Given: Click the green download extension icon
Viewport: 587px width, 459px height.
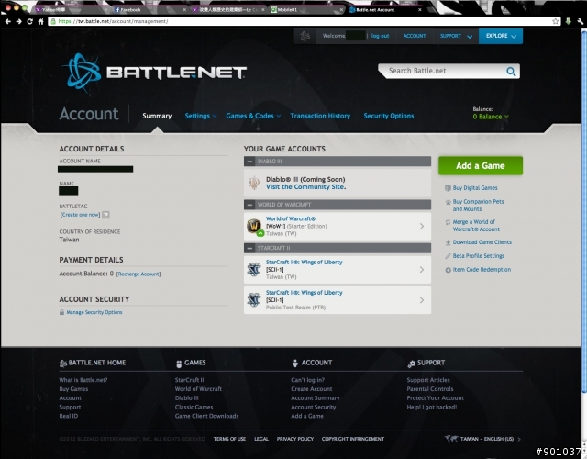Looking at the screenshot, I should (569, 21).
